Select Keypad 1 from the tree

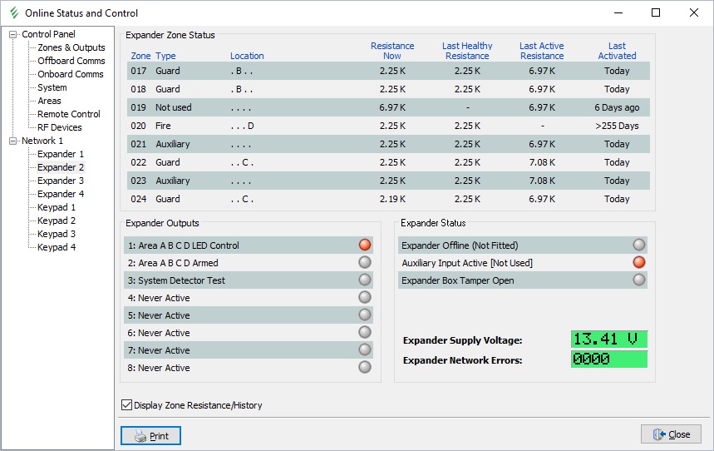pyautogui.click(x=57, y=207)
